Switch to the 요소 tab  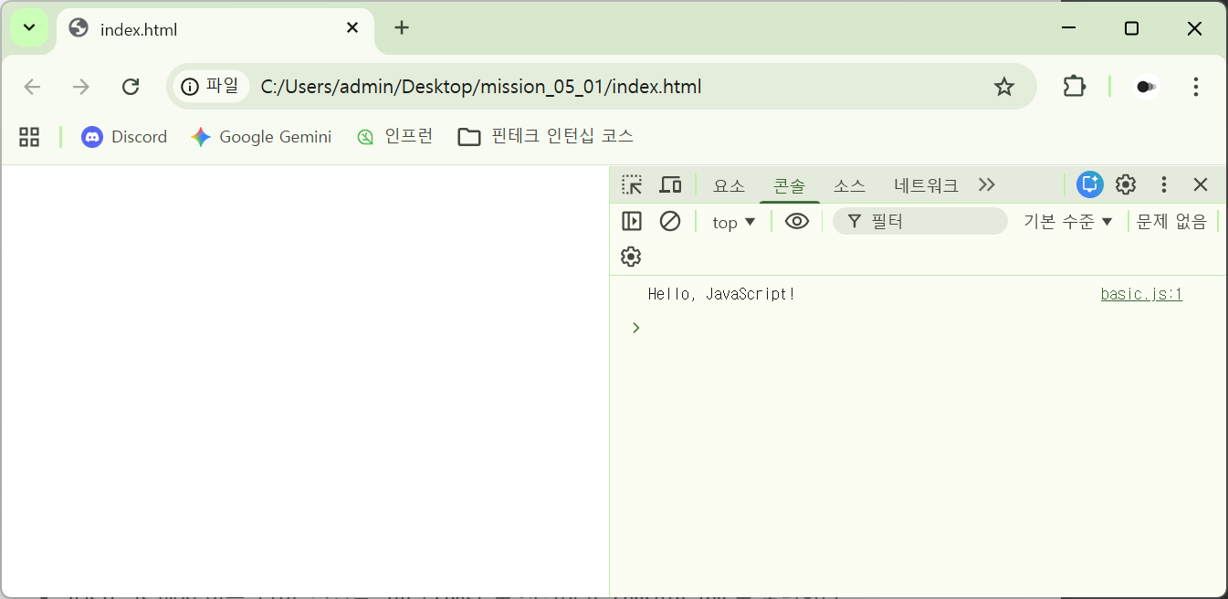point(729,185)
